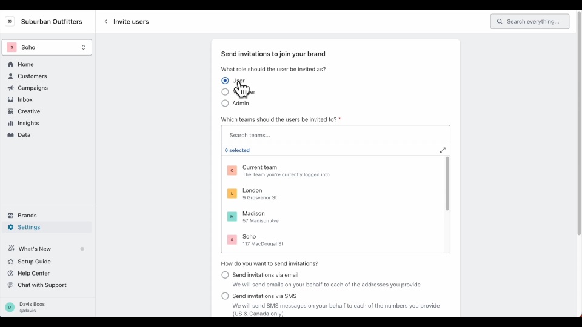Choose Send invitations via email option
582x327 pixels.
[x=225, y=275]
